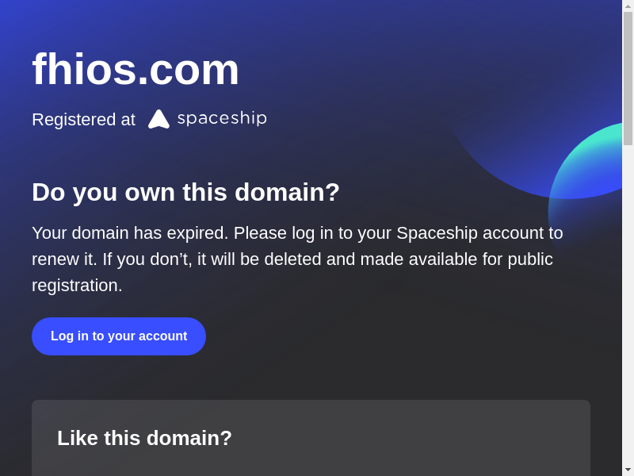
Task: Click the Do you own this domain heading
Action: 185,192
